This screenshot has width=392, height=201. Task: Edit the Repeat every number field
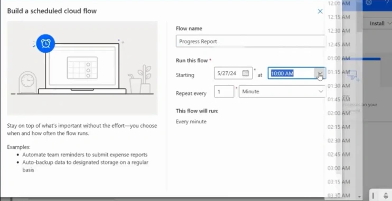pos(224,91)
